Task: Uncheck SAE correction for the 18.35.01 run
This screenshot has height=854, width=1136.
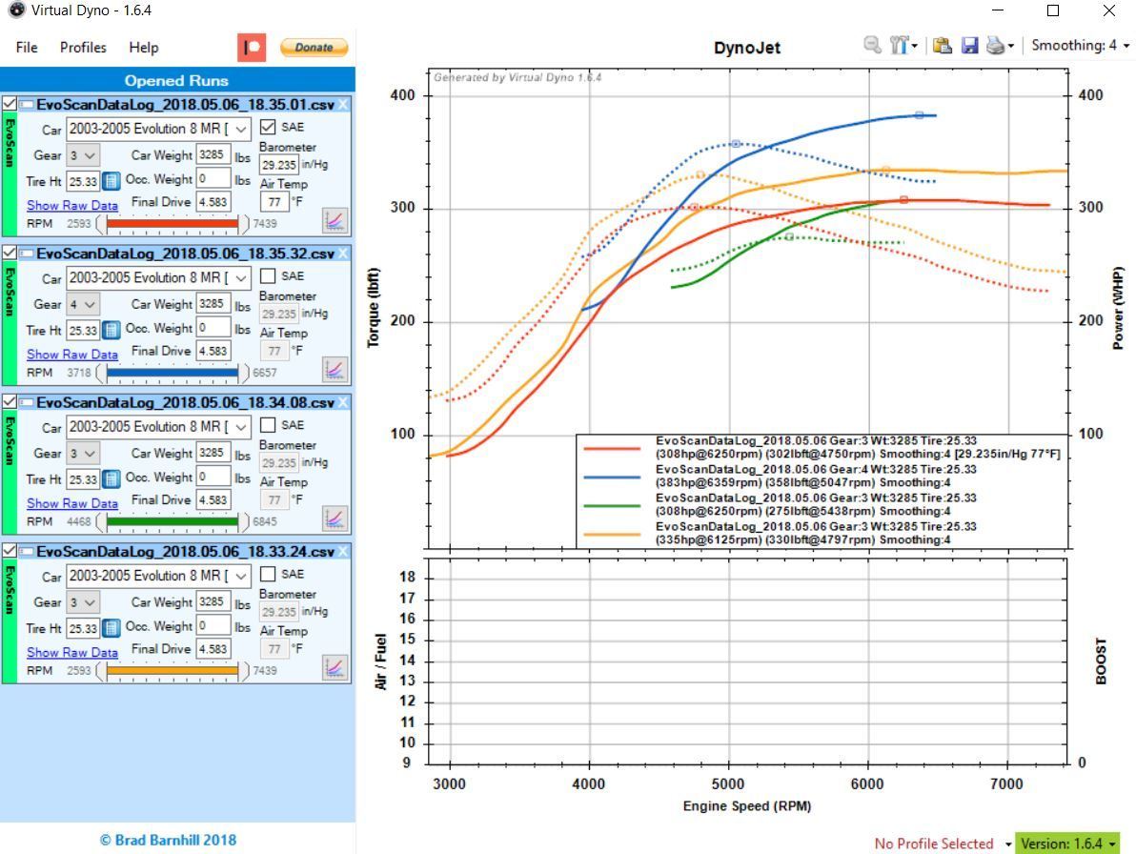Action: [268, 127]
